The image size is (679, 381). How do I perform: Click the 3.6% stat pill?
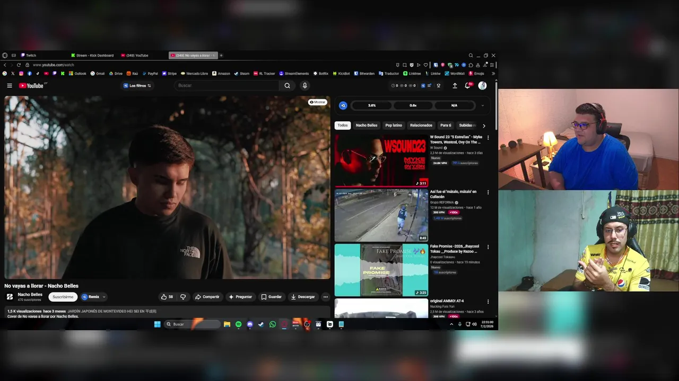pos(372,105)
